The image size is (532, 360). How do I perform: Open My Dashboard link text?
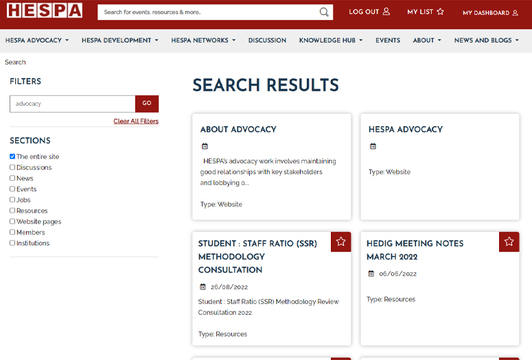click(486, 13)
